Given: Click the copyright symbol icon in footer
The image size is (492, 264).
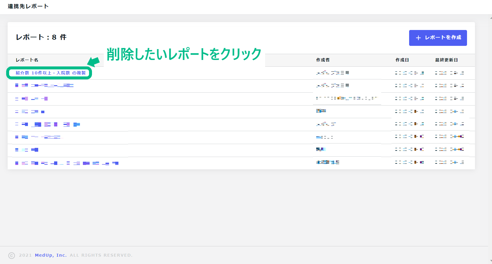Looking at the screenshot, I should [11, 255].
